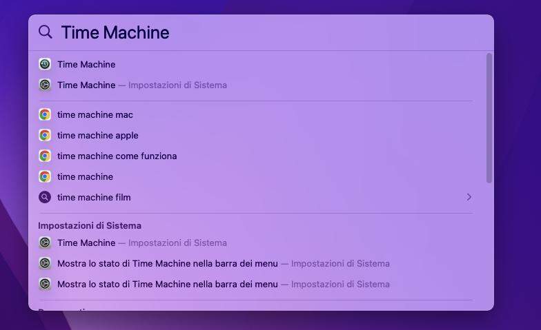
Task: Click the Chrome icon beside 'time machine apple'
Action: click(45, 135)
